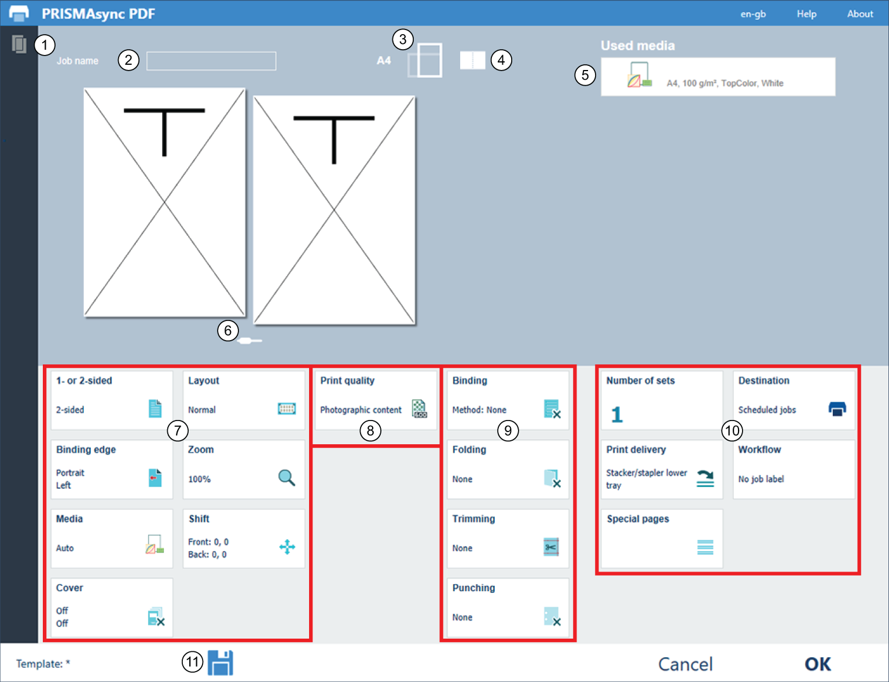Click the Shift arrows icon
This screenshot has width=889, height=682.
point(287,547)
